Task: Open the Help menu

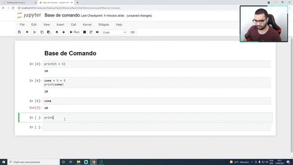Action: pos(119,24)
